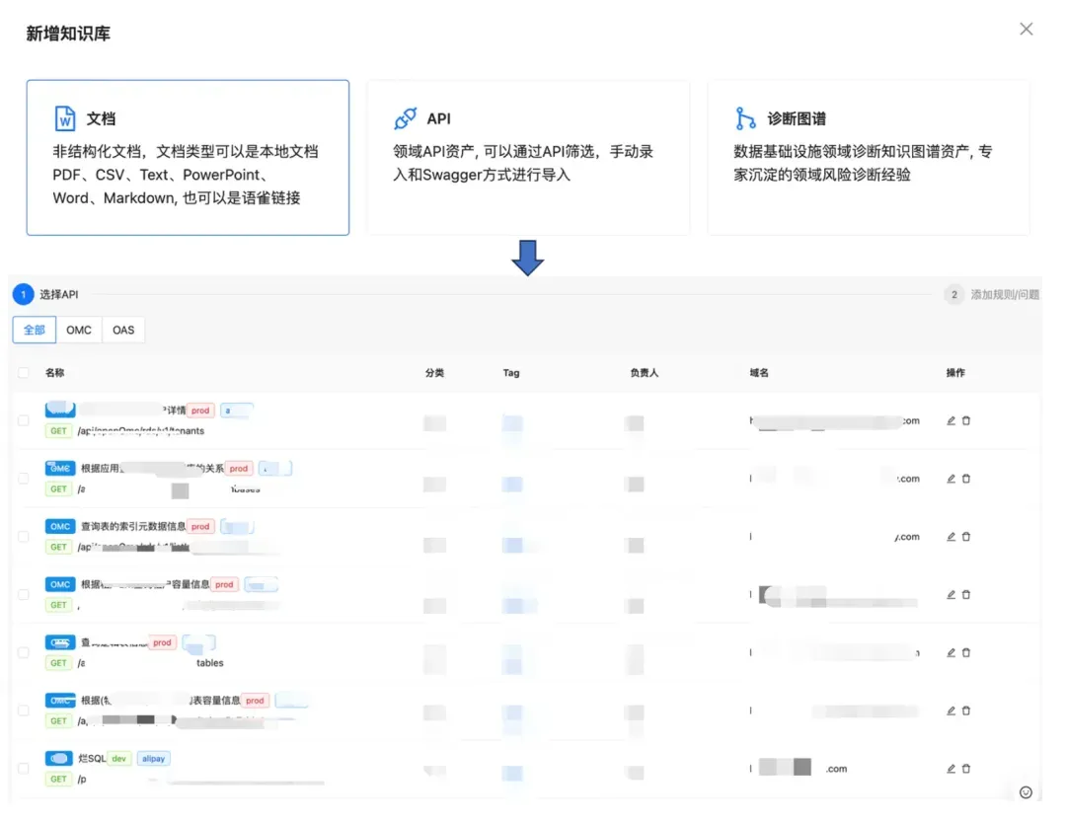
Task: Delete the 烂SQL API row
Action: click(x=966, y=769)
